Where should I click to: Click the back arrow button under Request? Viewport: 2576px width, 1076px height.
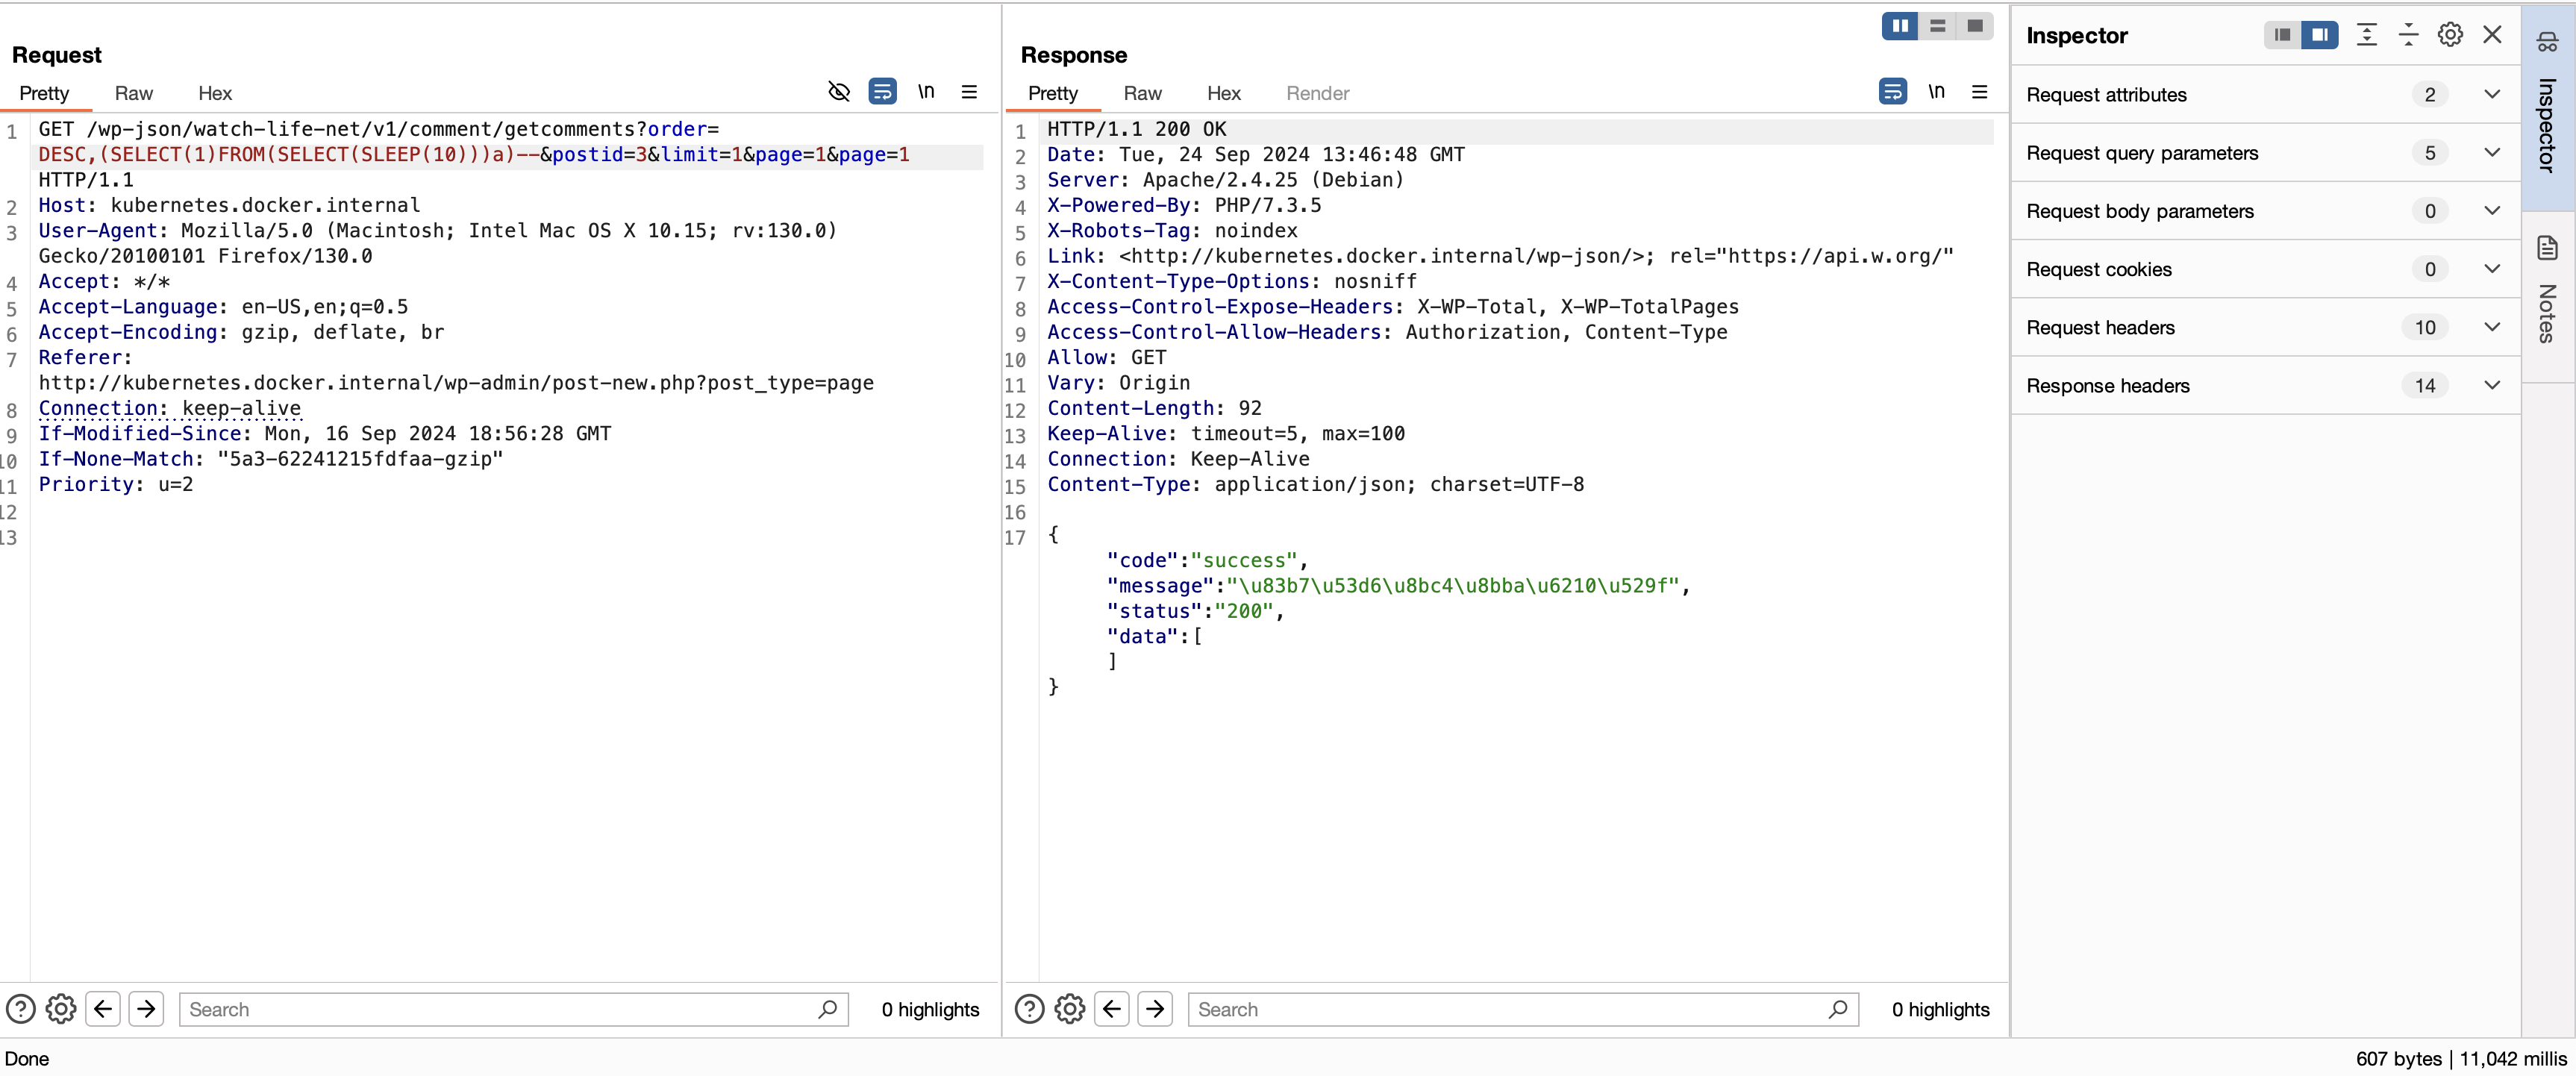pyautogui.click(x=103, y=1009)
